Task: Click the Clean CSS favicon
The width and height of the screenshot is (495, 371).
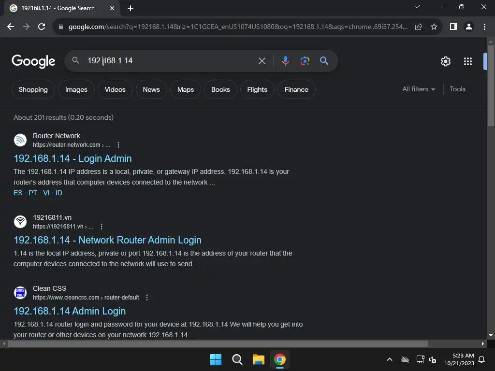Action: point(20,293)
